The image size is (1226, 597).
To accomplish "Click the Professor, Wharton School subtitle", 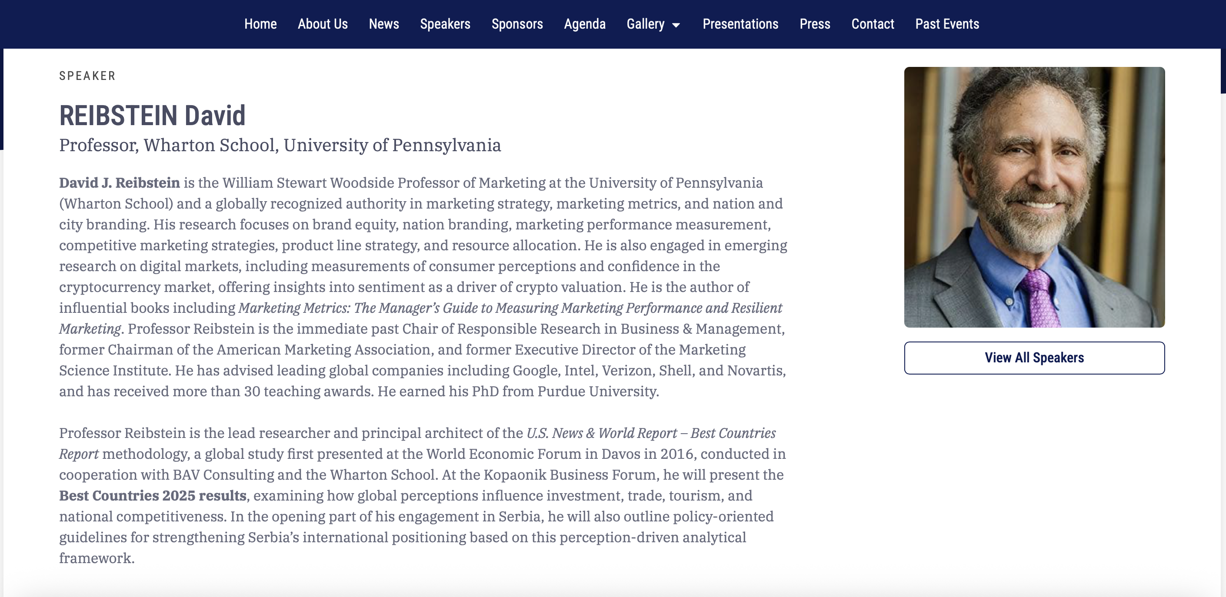I will 280,145.
